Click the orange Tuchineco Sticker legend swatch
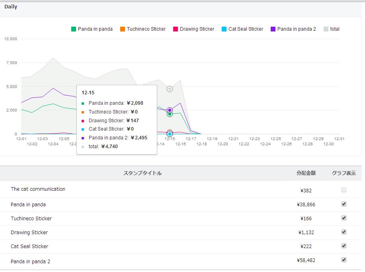365x272 pixels. coord(123,29)
